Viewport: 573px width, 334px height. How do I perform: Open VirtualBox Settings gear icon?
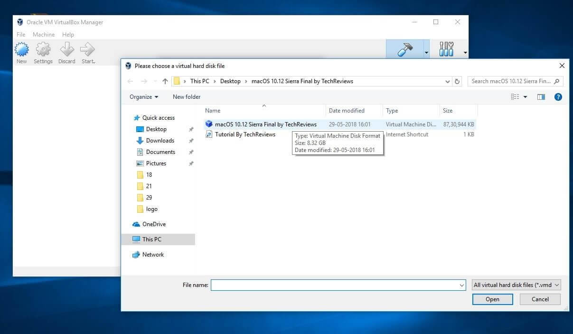[x=43, y=49]
